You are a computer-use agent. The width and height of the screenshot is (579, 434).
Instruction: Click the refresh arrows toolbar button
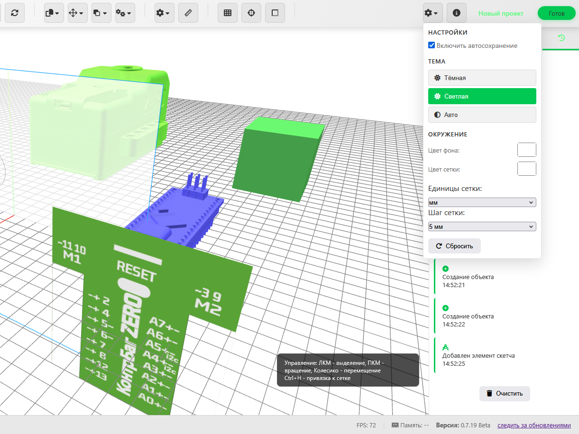15,13
